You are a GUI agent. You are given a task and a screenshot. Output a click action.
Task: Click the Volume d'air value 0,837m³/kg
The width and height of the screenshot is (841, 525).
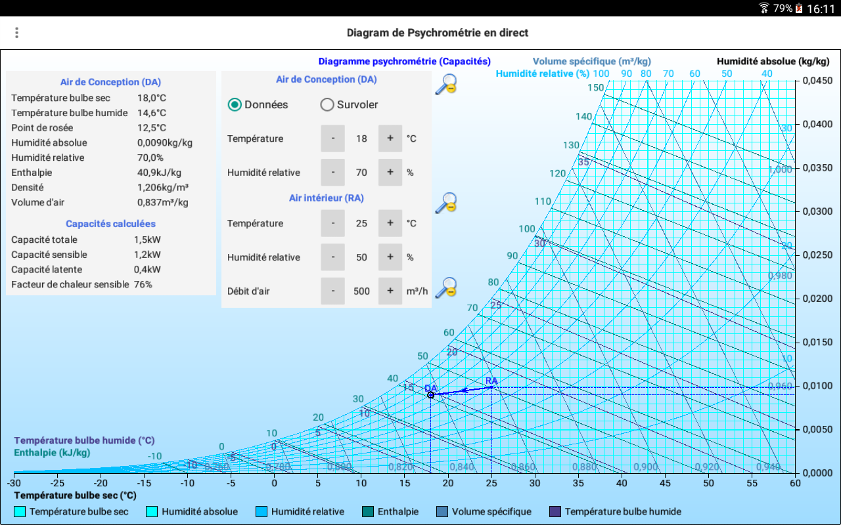tap(163, 202)
